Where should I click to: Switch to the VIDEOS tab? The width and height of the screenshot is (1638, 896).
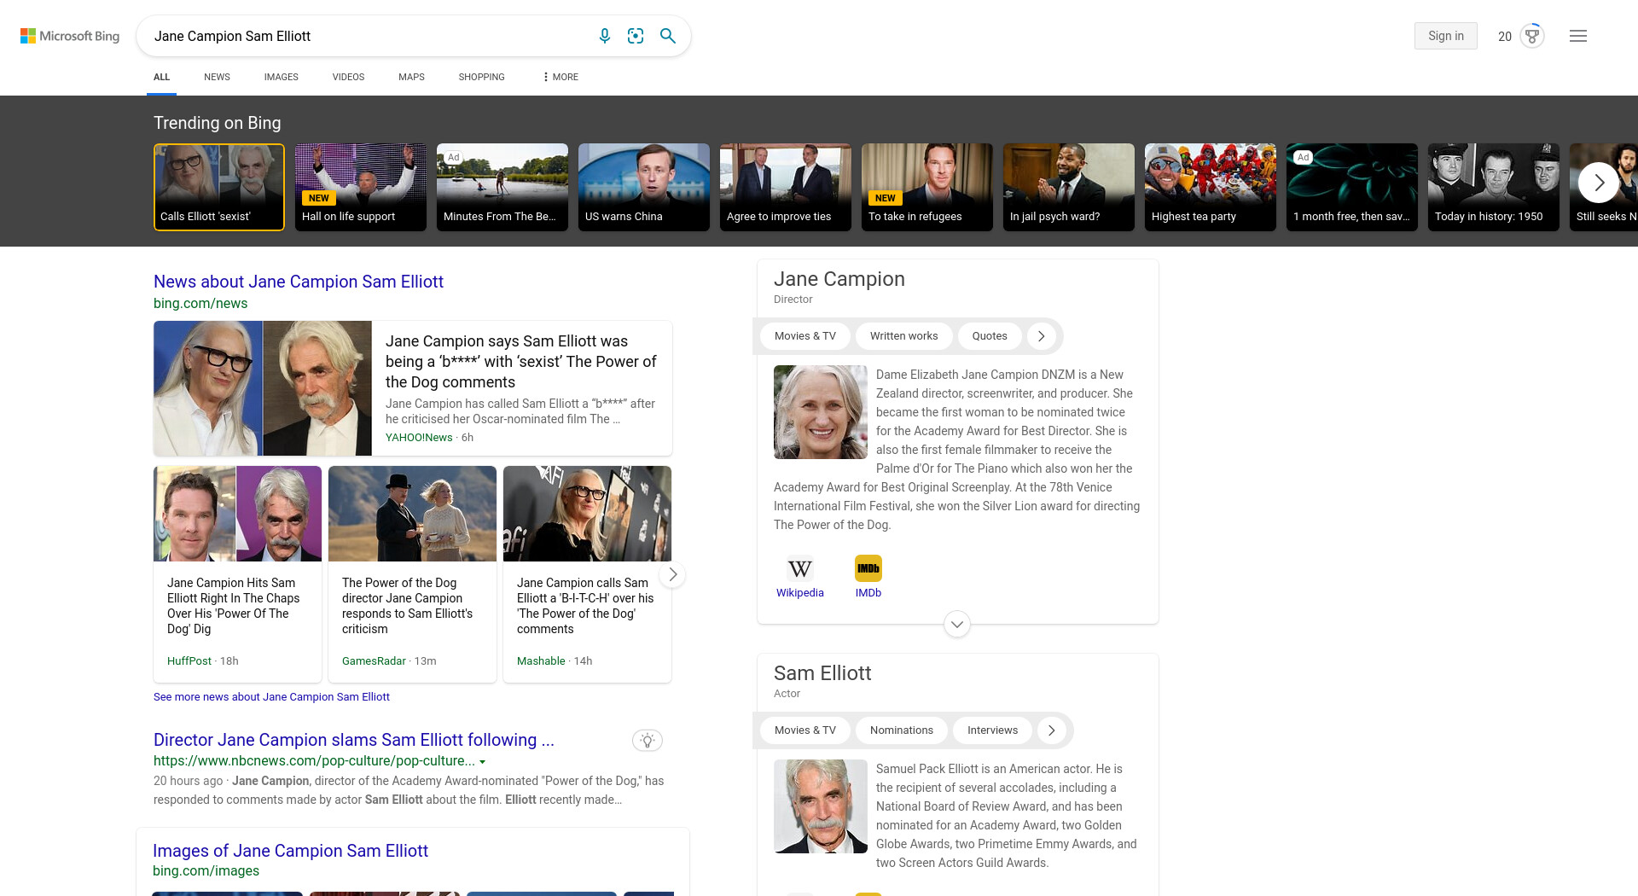point(348,77)
